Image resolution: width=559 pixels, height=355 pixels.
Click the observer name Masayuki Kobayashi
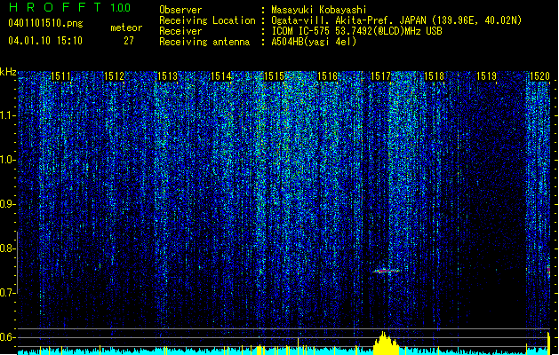(x=319, y=10)
